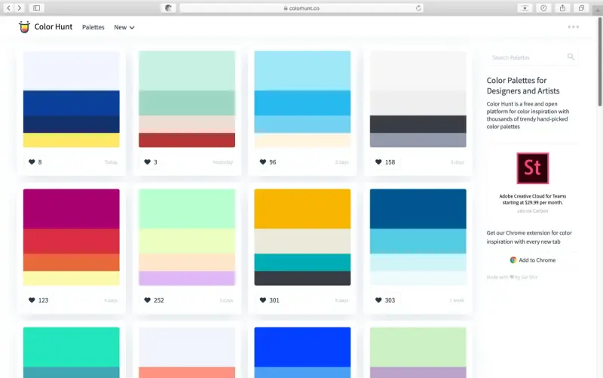The width and height of the screenshot is (603, 378).
Task: Reload the colorhunt.co page
Action: pos(418,8)
